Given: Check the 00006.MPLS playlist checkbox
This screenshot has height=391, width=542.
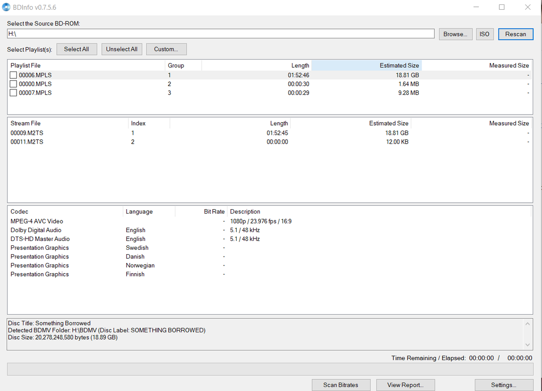Looking at the screenshot, I should pos(13,75).
